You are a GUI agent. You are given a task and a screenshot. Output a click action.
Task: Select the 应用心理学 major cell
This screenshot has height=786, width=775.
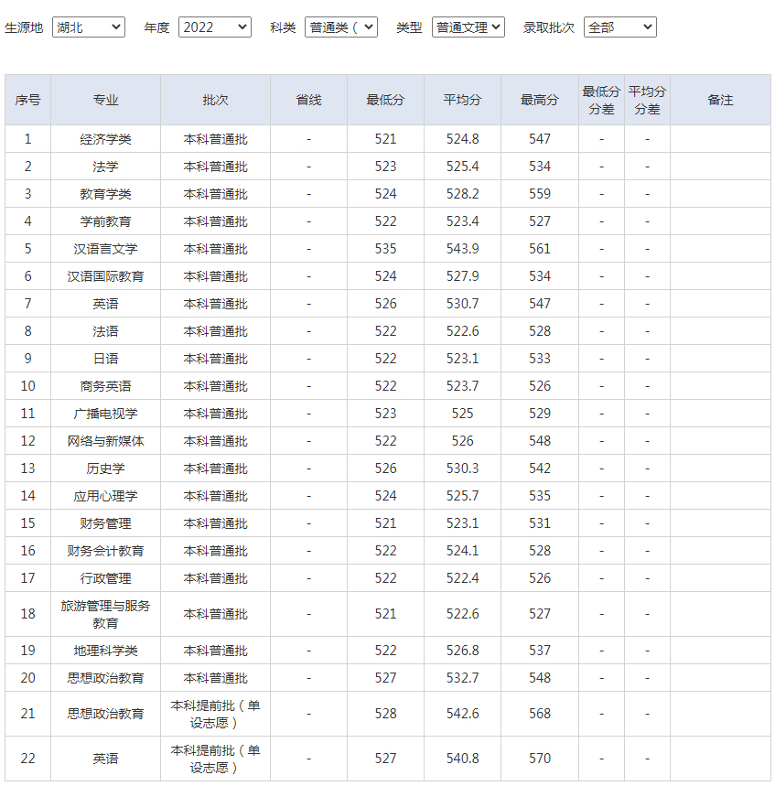point(105,496)
